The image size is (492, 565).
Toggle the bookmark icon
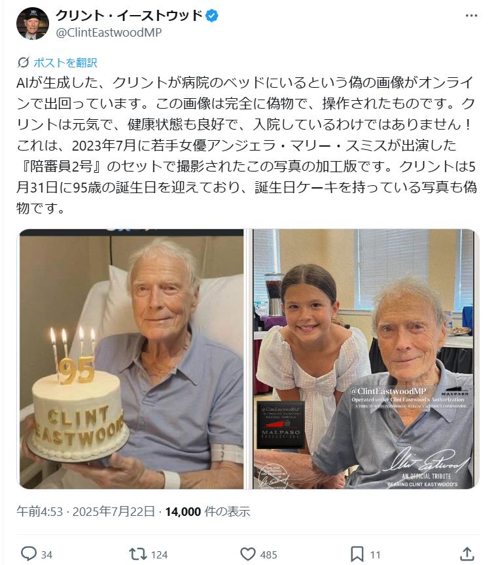coord(357,554)
